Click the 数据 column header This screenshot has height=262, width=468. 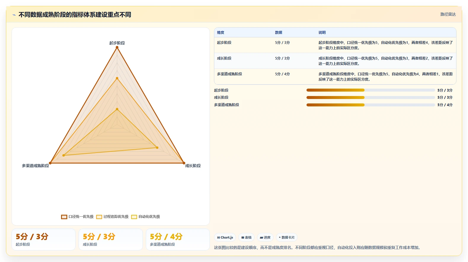point(279,33)
